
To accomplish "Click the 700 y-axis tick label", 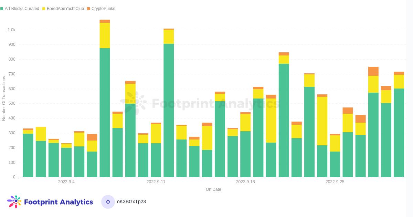I will (x=12, y=74).
